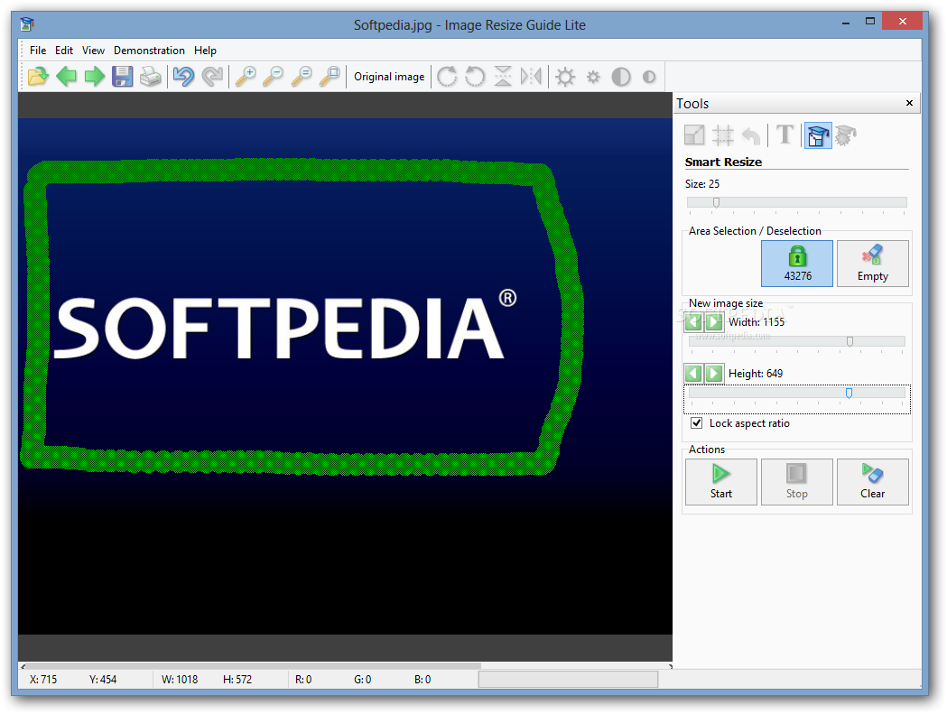The image size is (947, 714).
Task: Click the B: 0 status bar value
Action: point(422,680)
